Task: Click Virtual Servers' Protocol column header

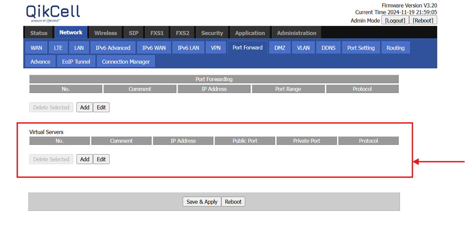Action: [368, 141]
